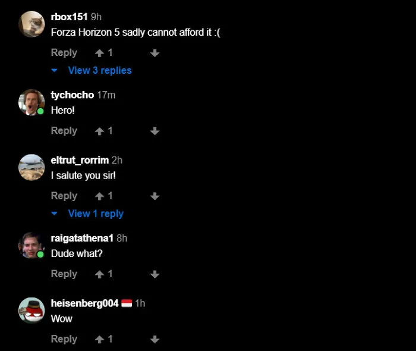This screenshot has width=416, height=351.
Task: Reply to rbox151's comment
Action: [64, 52]
